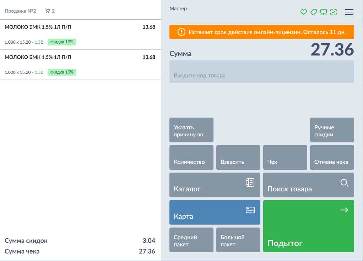Click the Отмена чека cancel receipt button
Viewport: 363px width, 261px height.
pyautogui.click(x=332, y=157)
